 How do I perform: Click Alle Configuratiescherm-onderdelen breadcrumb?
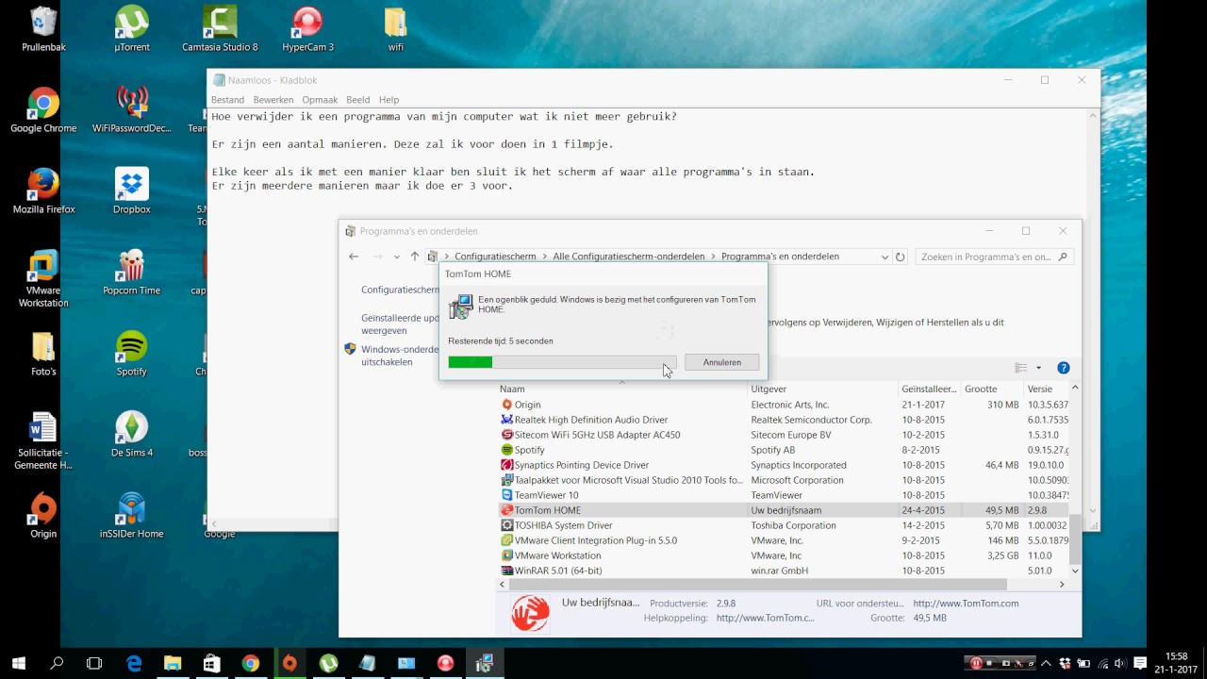tap(628, 257)
